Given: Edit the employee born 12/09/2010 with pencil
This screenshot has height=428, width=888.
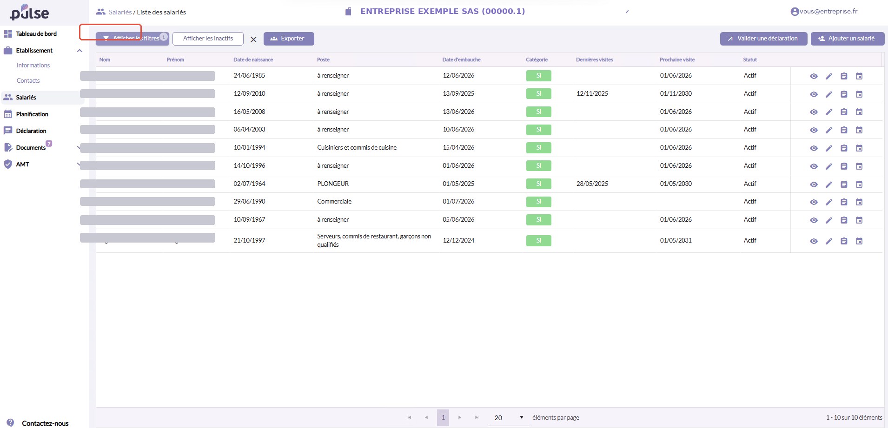Looking at the screenshot, I should 829,94.
